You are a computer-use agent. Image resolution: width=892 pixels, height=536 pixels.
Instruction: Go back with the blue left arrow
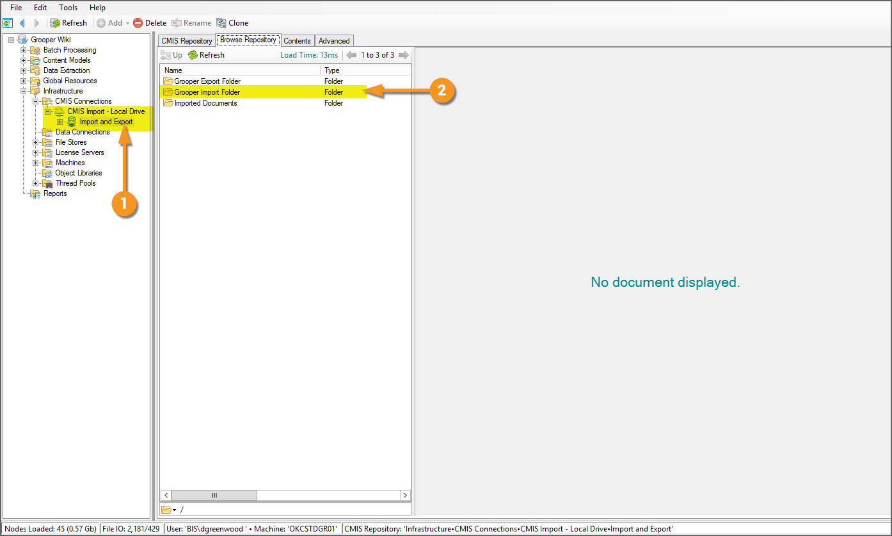click(22, 23)
